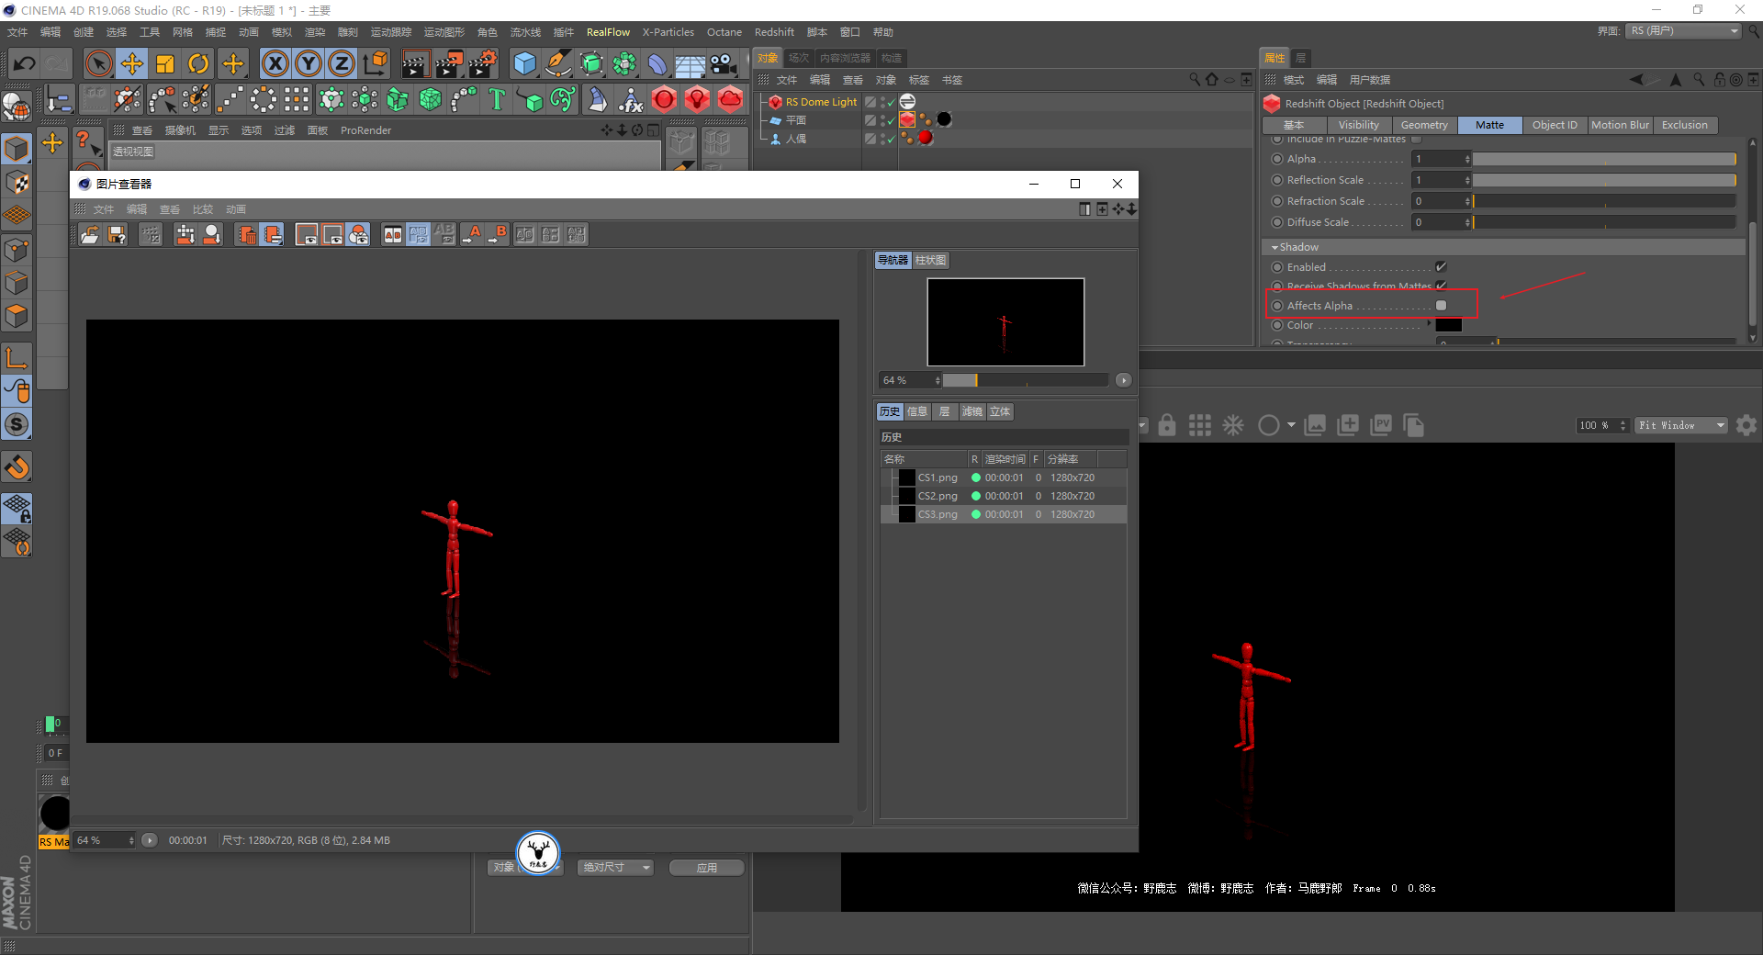Click the 应用 apply button
1763x955 pixels.
coord(706,868)
